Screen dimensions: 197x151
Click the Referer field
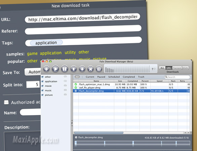click(83, 30)
